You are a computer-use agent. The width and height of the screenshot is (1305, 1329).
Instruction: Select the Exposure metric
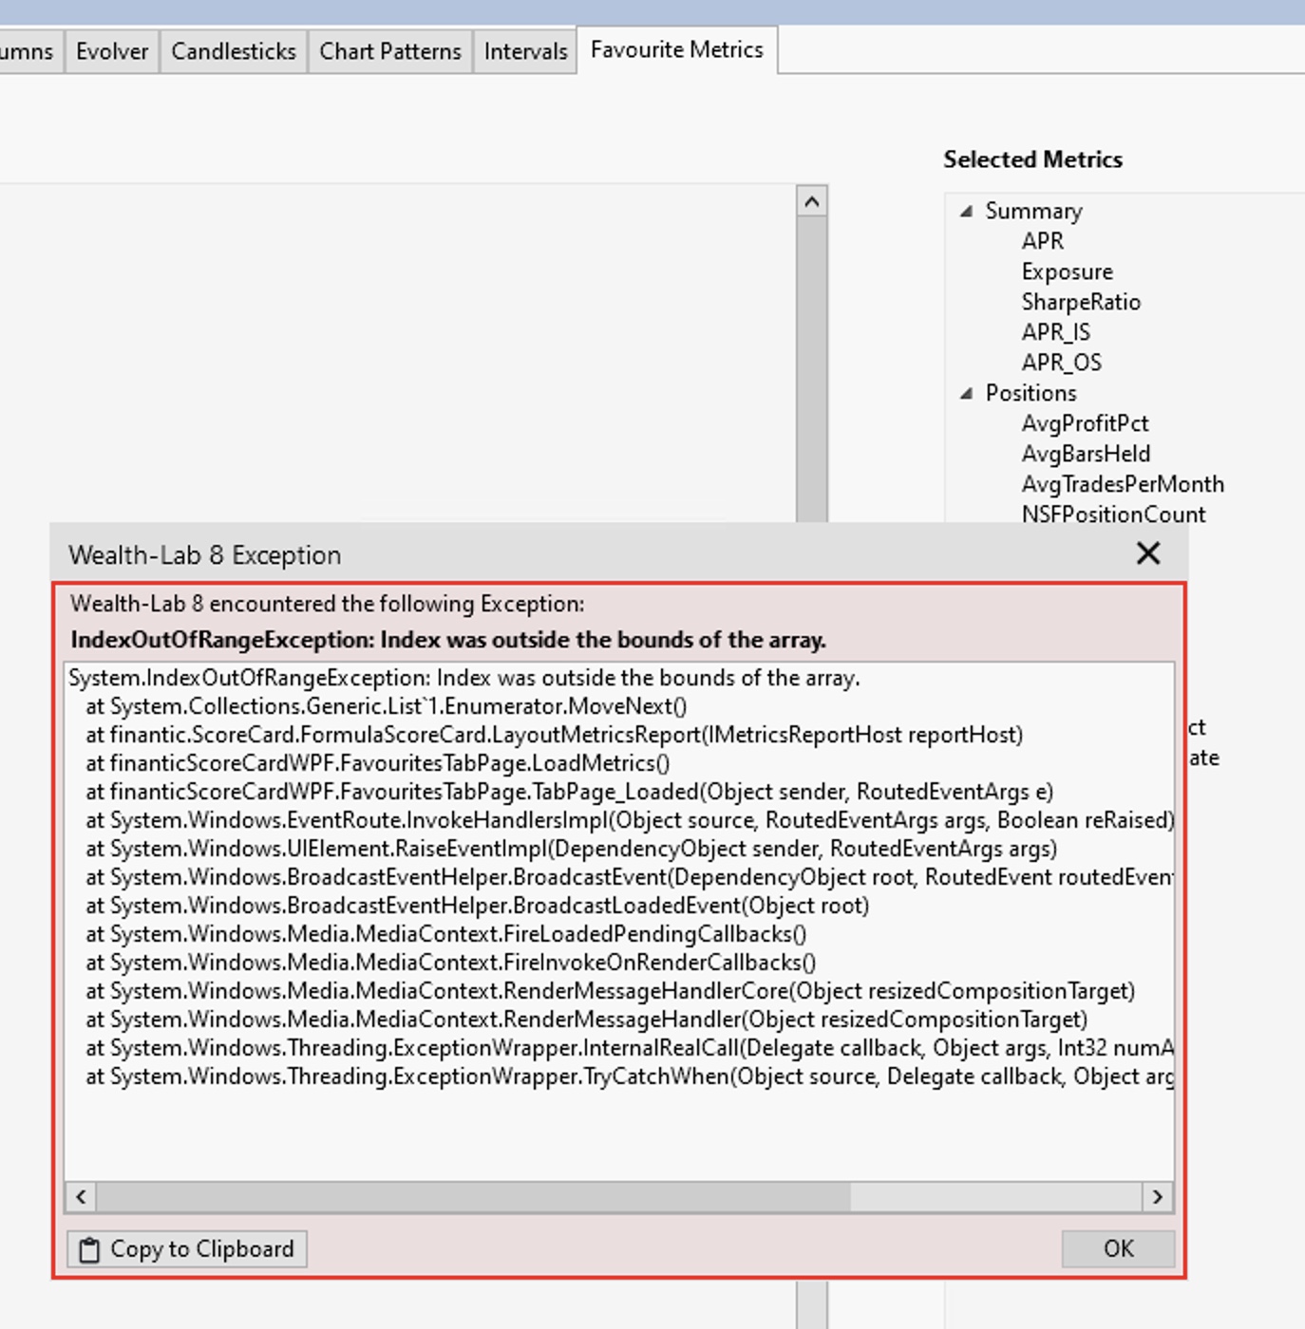tap(1068, 271)
